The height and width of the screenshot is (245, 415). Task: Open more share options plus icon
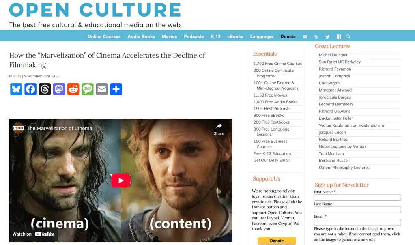click(116, 89)
